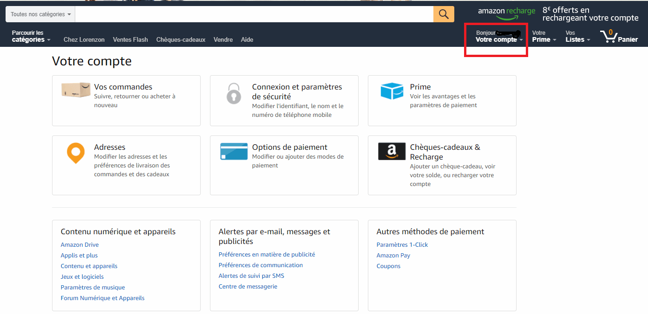
Task: Click Alertes de suivi par SMS
Action: (x=251, y=276)
